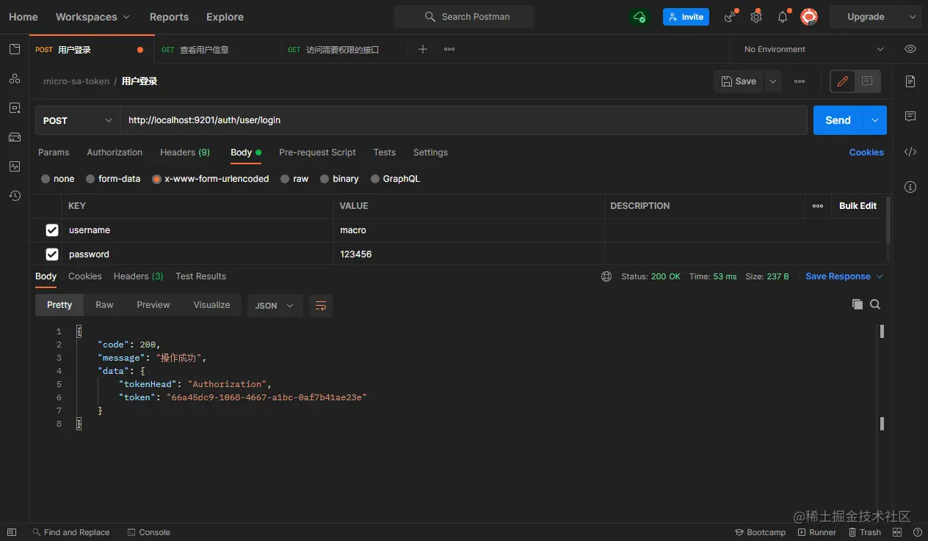Add a new request tab
Image resolution: width=928 pixels, height=541 pixels.
coord(423,49)
